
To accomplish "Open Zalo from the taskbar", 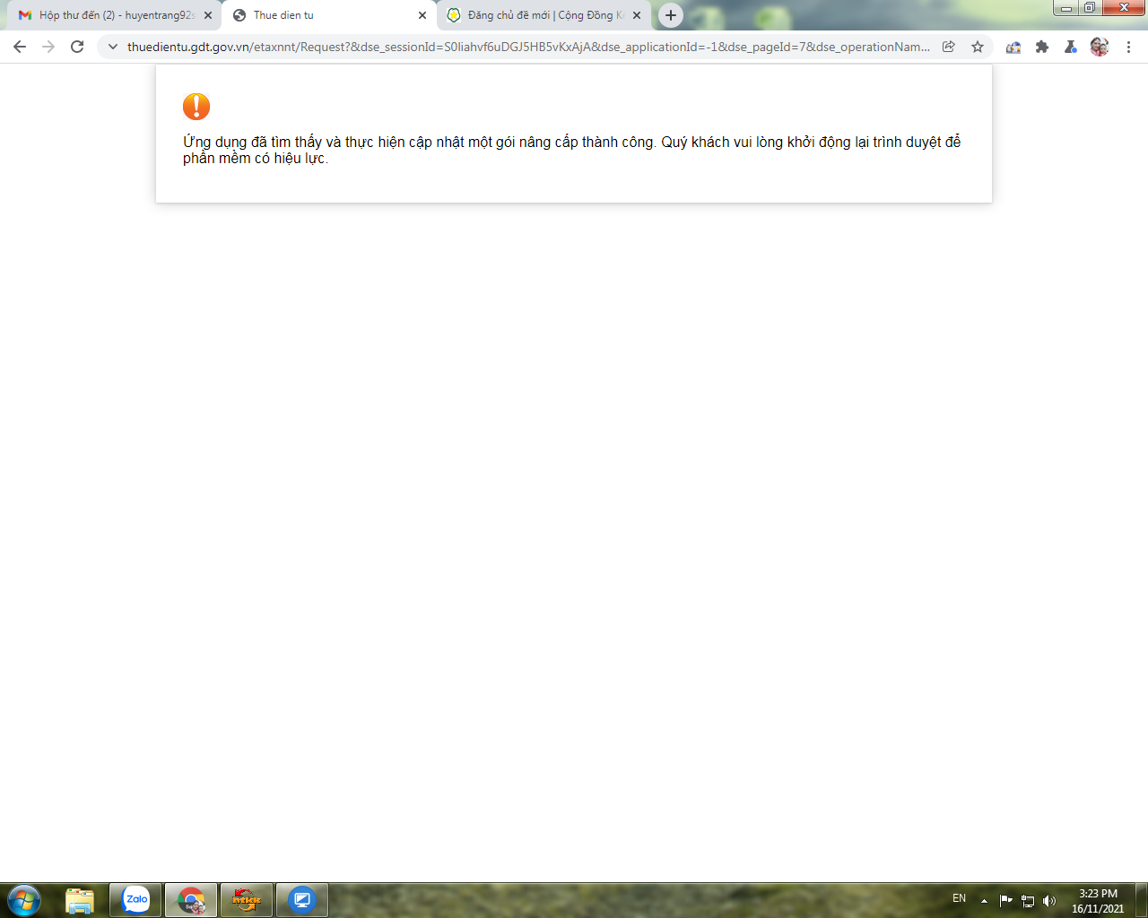I will (136, 900).
